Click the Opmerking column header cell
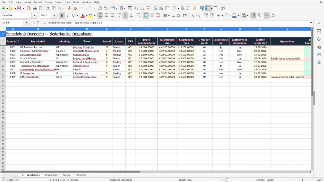The width and height of the screenshot is (324, 182). coord(287,42)
